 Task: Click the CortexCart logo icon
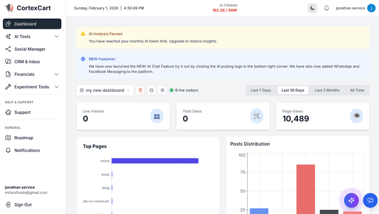pyautogui.click(x=9, y=8)
